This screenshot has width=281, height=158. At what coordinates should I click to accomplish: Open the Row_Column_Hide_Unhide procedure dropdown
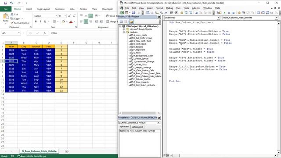277,18
